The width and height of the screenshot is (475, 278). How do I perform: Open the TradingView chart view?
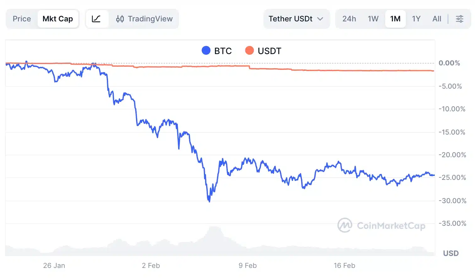[144, 19]
